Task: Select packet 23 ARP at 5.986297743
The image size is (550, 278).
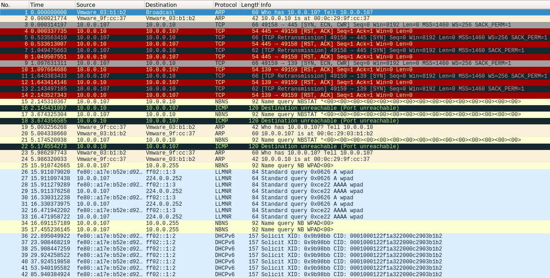Action: click(275, 153)
